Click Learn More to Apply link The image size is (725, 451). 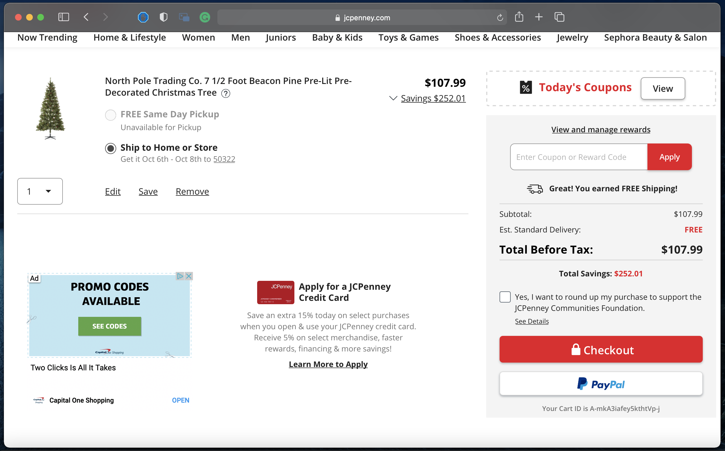[328, 365]
